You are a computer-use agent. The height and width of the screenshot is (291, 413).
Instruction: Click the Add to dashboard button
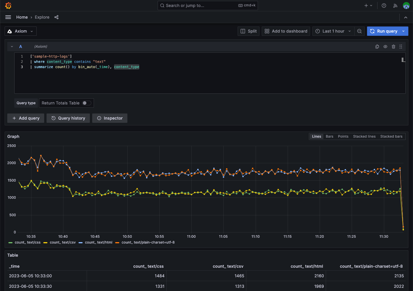click(286, 31)
